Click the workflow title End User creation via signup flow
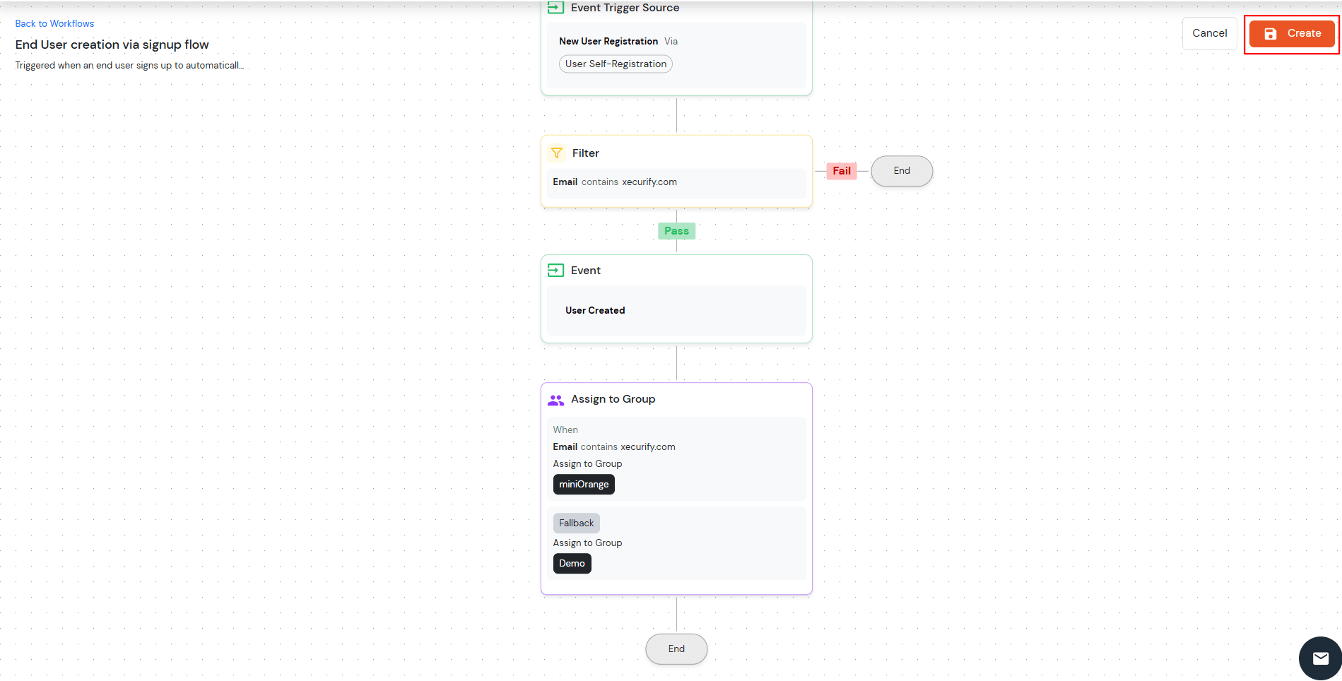 click(x=112, y=44)
